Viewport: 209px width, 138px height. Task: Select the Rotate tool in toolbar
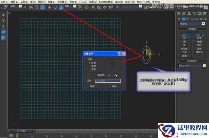[x=55, y=7]
